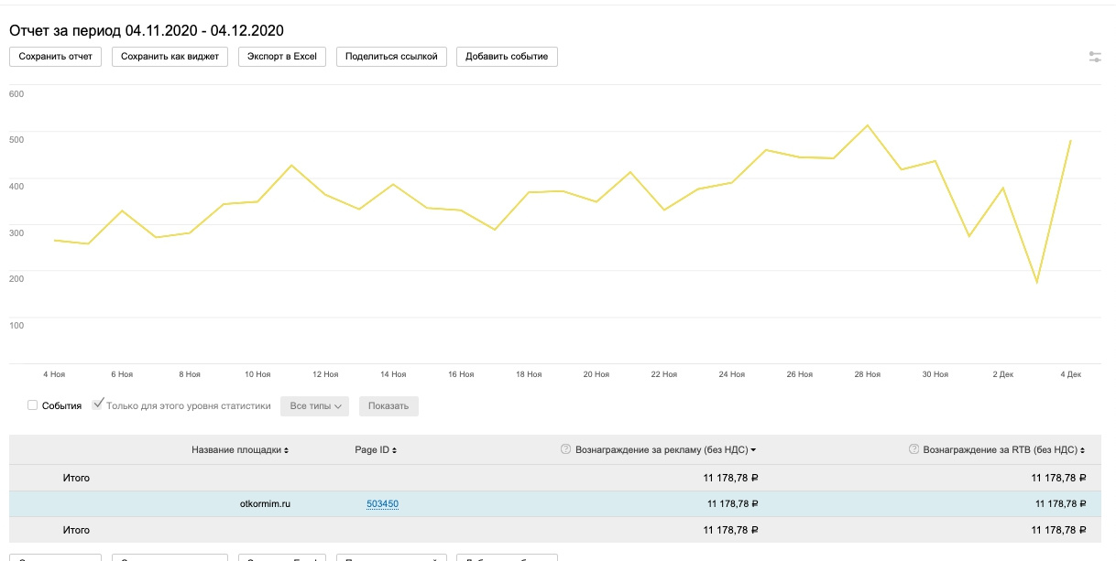Sort by Page ID column arrows
1116x561 pixels.
coord(394,450)
